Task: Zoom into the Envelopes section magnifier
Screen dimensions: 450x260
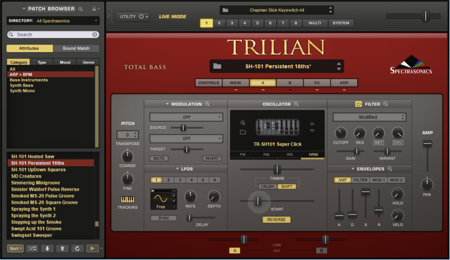Action: [x=390, y=169]
